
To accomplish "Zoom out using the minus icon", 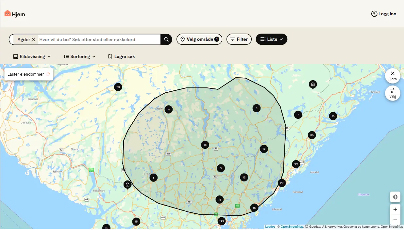I will [395, 220].
